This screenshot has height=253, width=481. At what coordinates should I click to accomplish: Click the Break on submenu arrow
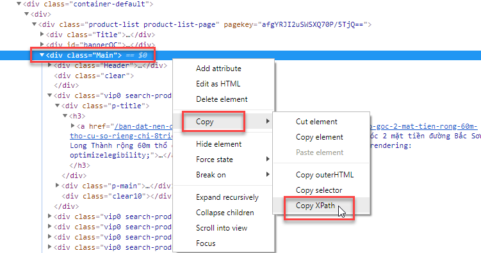[268, 174]
